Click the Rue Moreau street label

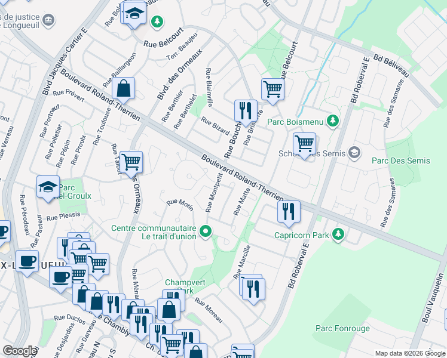[209, 310]
